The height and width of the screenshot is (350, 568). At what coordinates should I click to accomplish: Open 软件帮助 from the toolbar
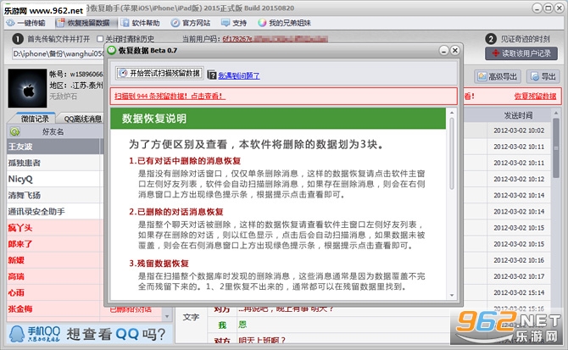pyautogui.click(x=140, y=23)
